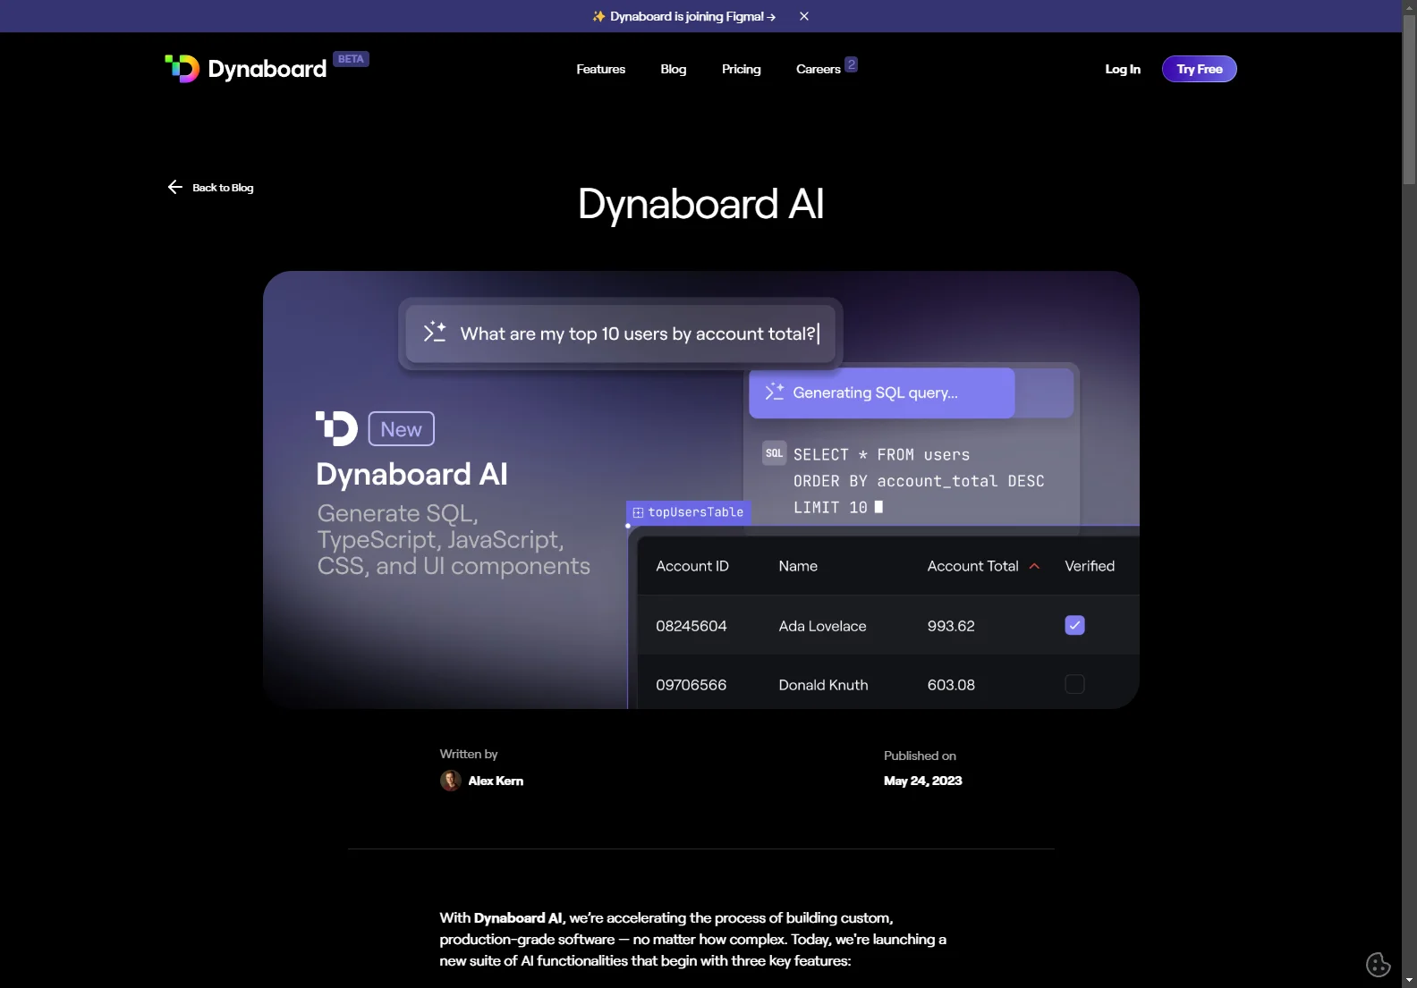Click the sparkle icon in announcement banner

click(x=598, y=16)
